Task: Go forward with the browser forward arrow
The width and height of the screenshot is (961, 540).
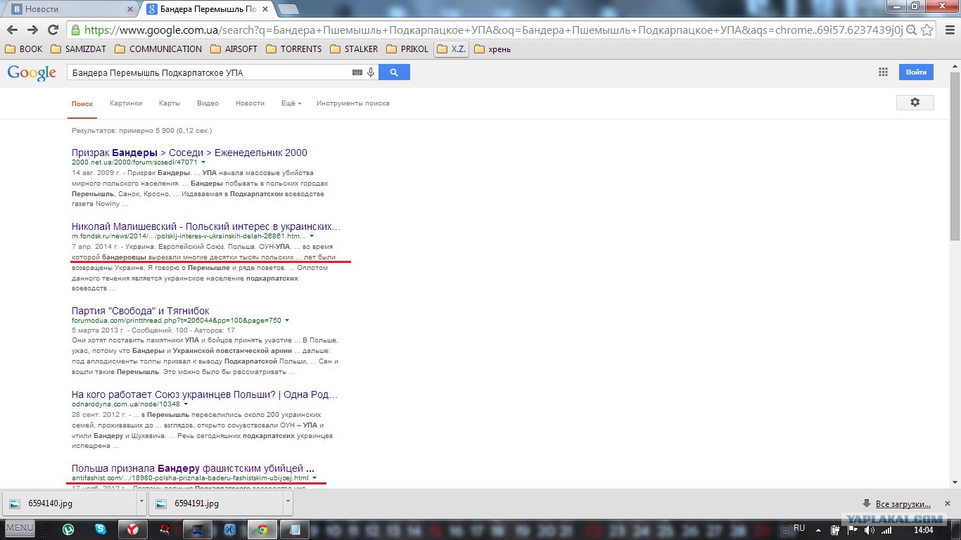Action: (32, 30)
